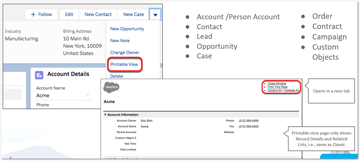This screenshot has height=161, width=360.
Task: Click the Expand All link
Action: click(274, 91)
